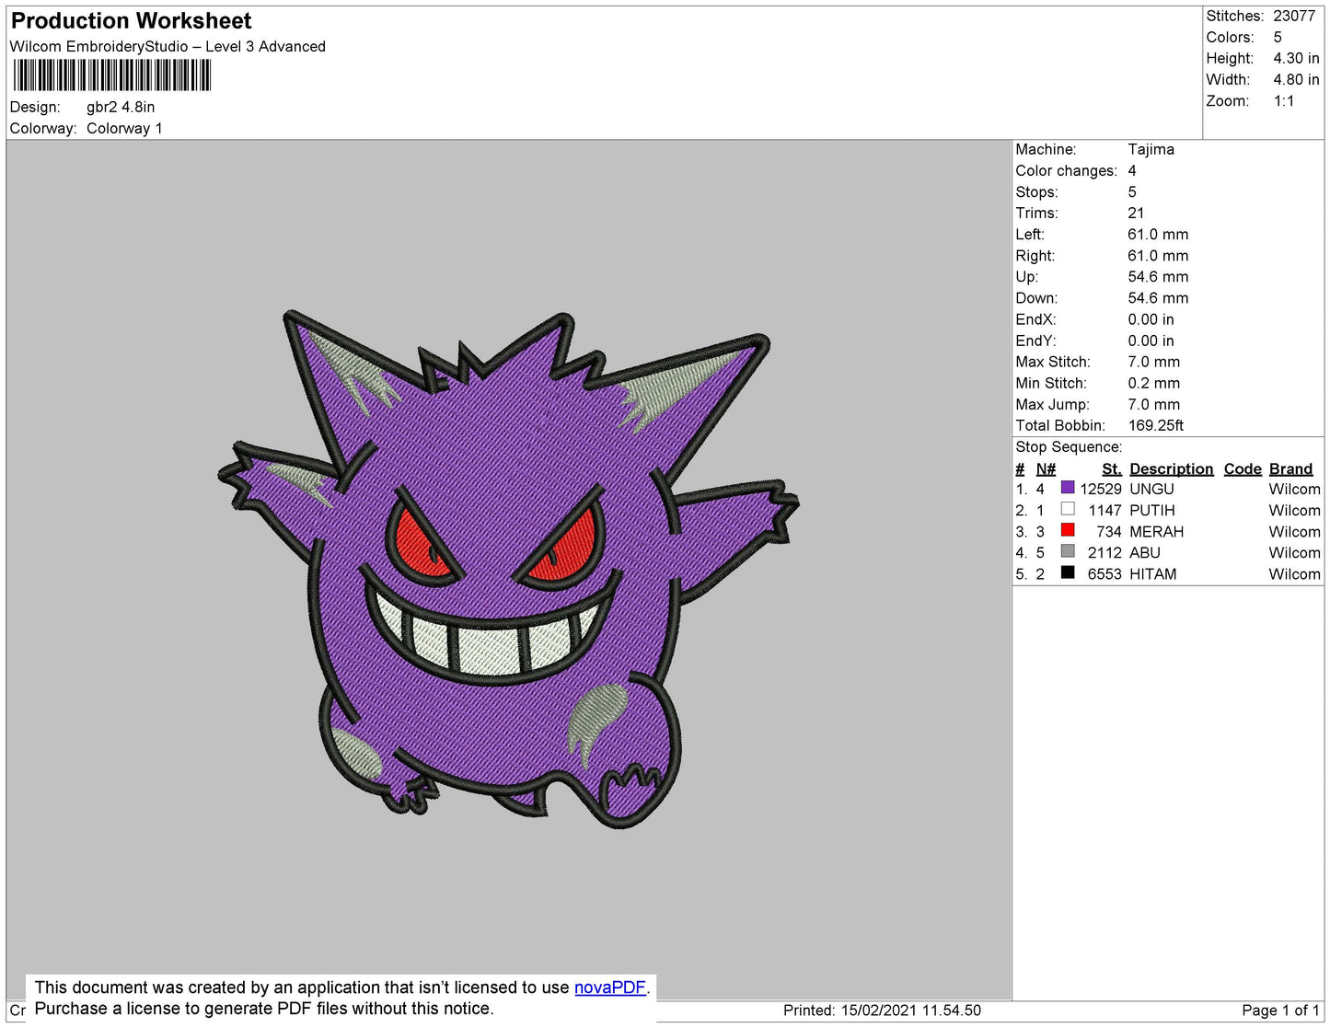This screenshot has height=1028, width=1330.
Task: Click the UNGU description text
Action: pyautogui.click(x=1151, y=489)
